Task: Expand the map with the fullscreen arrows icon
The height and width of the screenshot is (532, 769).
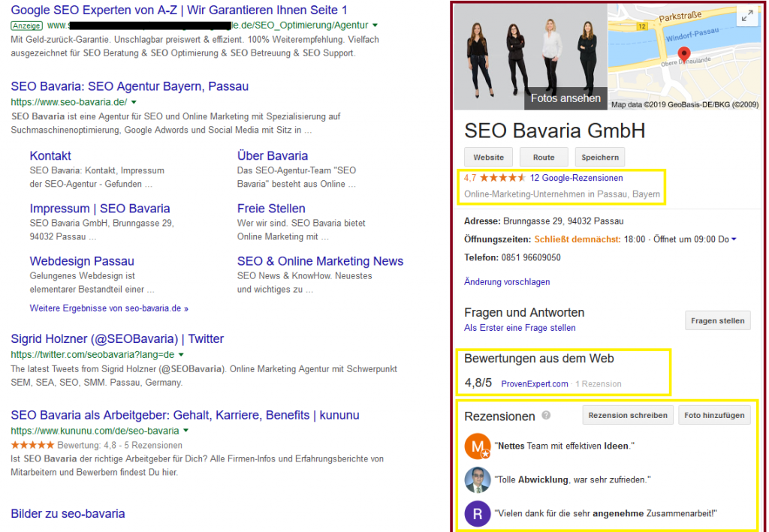Action: (x=747, y=17)
